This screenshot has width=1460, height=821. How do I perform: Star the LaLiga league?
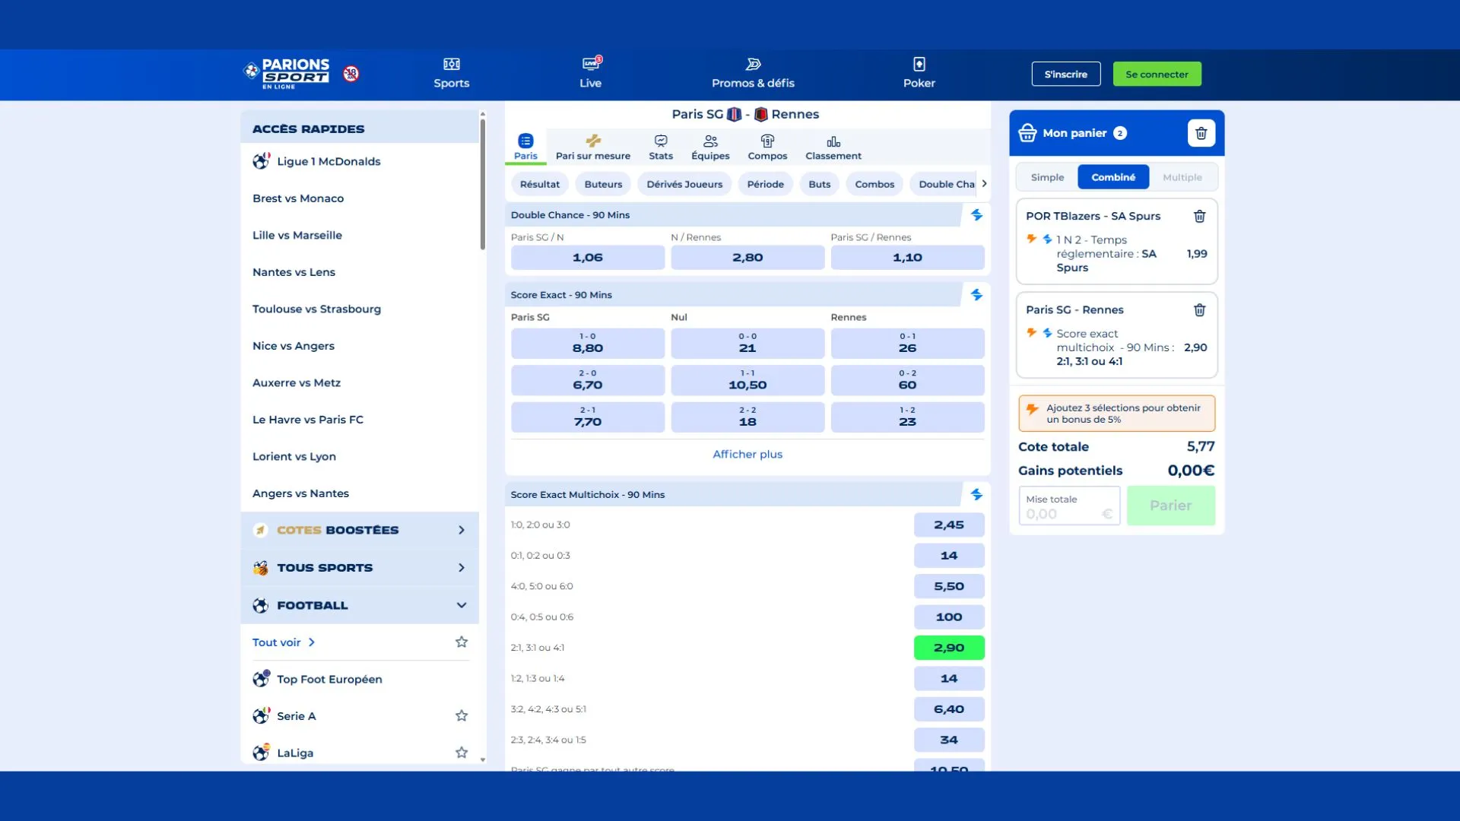click(x=461, y=753)
